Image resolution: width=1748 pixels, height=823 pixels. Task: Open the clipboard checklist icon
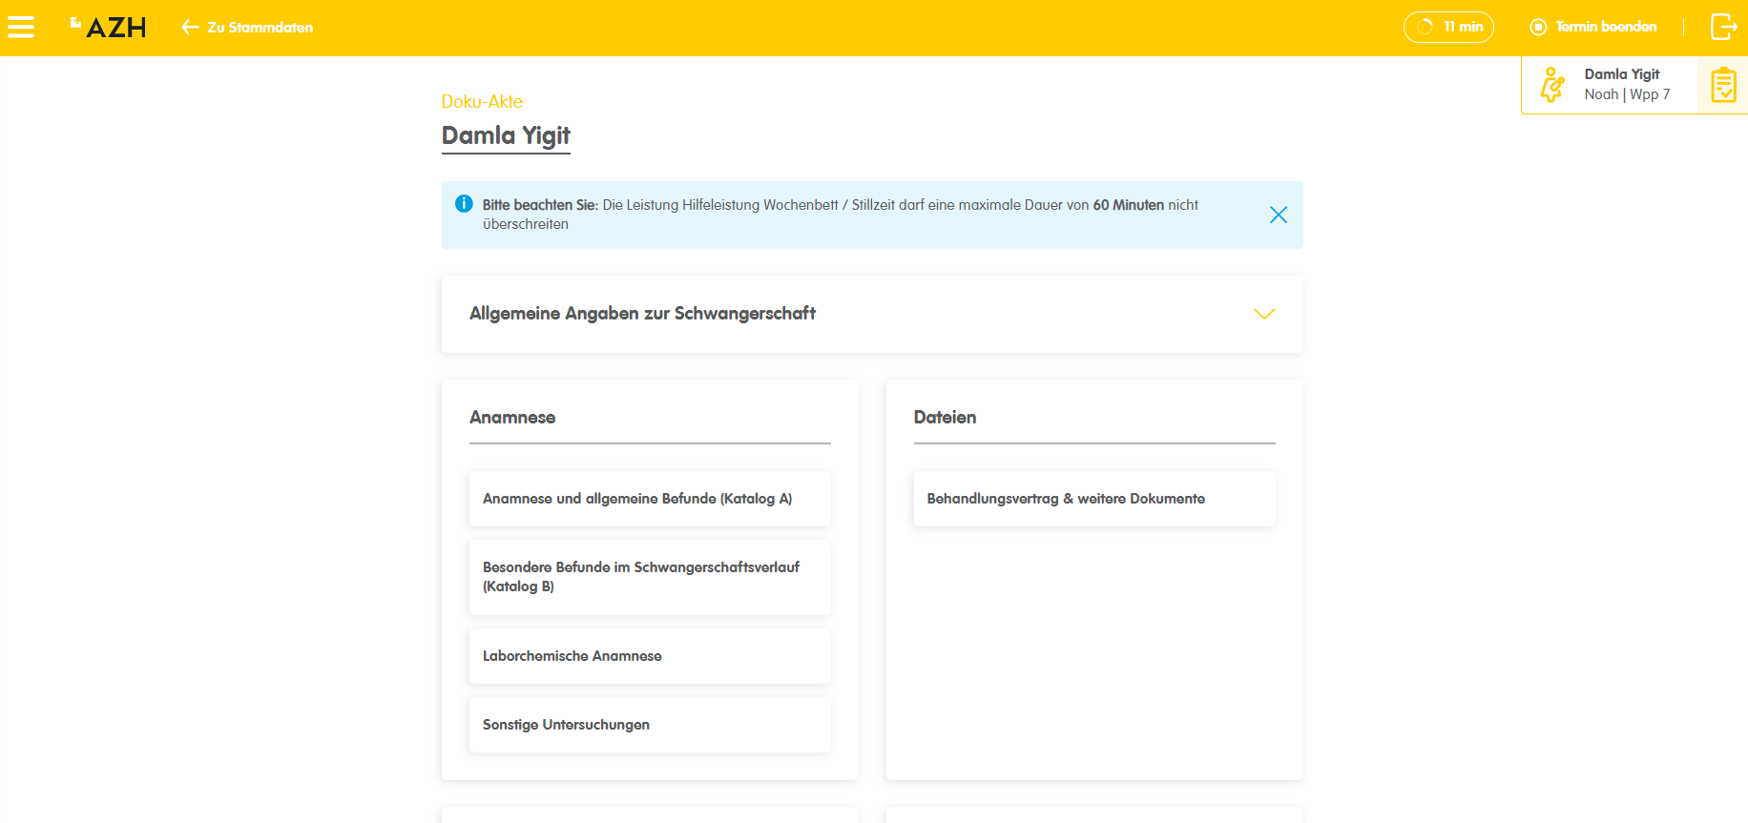pos(1723,86)
